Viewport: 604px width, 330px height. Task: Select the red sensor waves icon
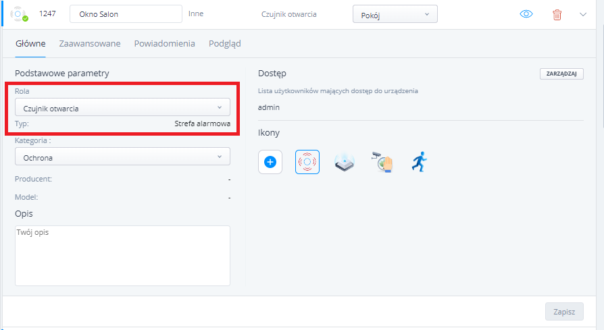(x=307, y=162)
